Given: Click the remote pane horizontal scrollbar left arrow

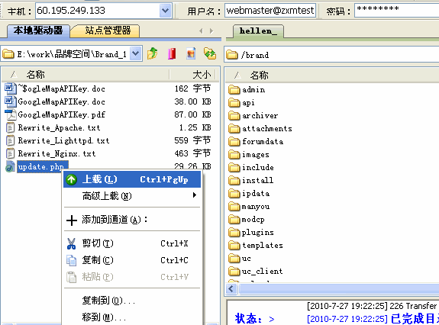Looking at the screenshot, I should point(232,288).
